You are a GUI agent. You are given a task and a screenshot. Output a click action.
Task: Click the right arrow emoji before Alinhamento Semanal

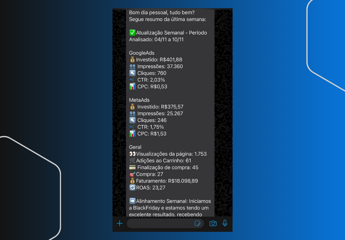(132, 201)
